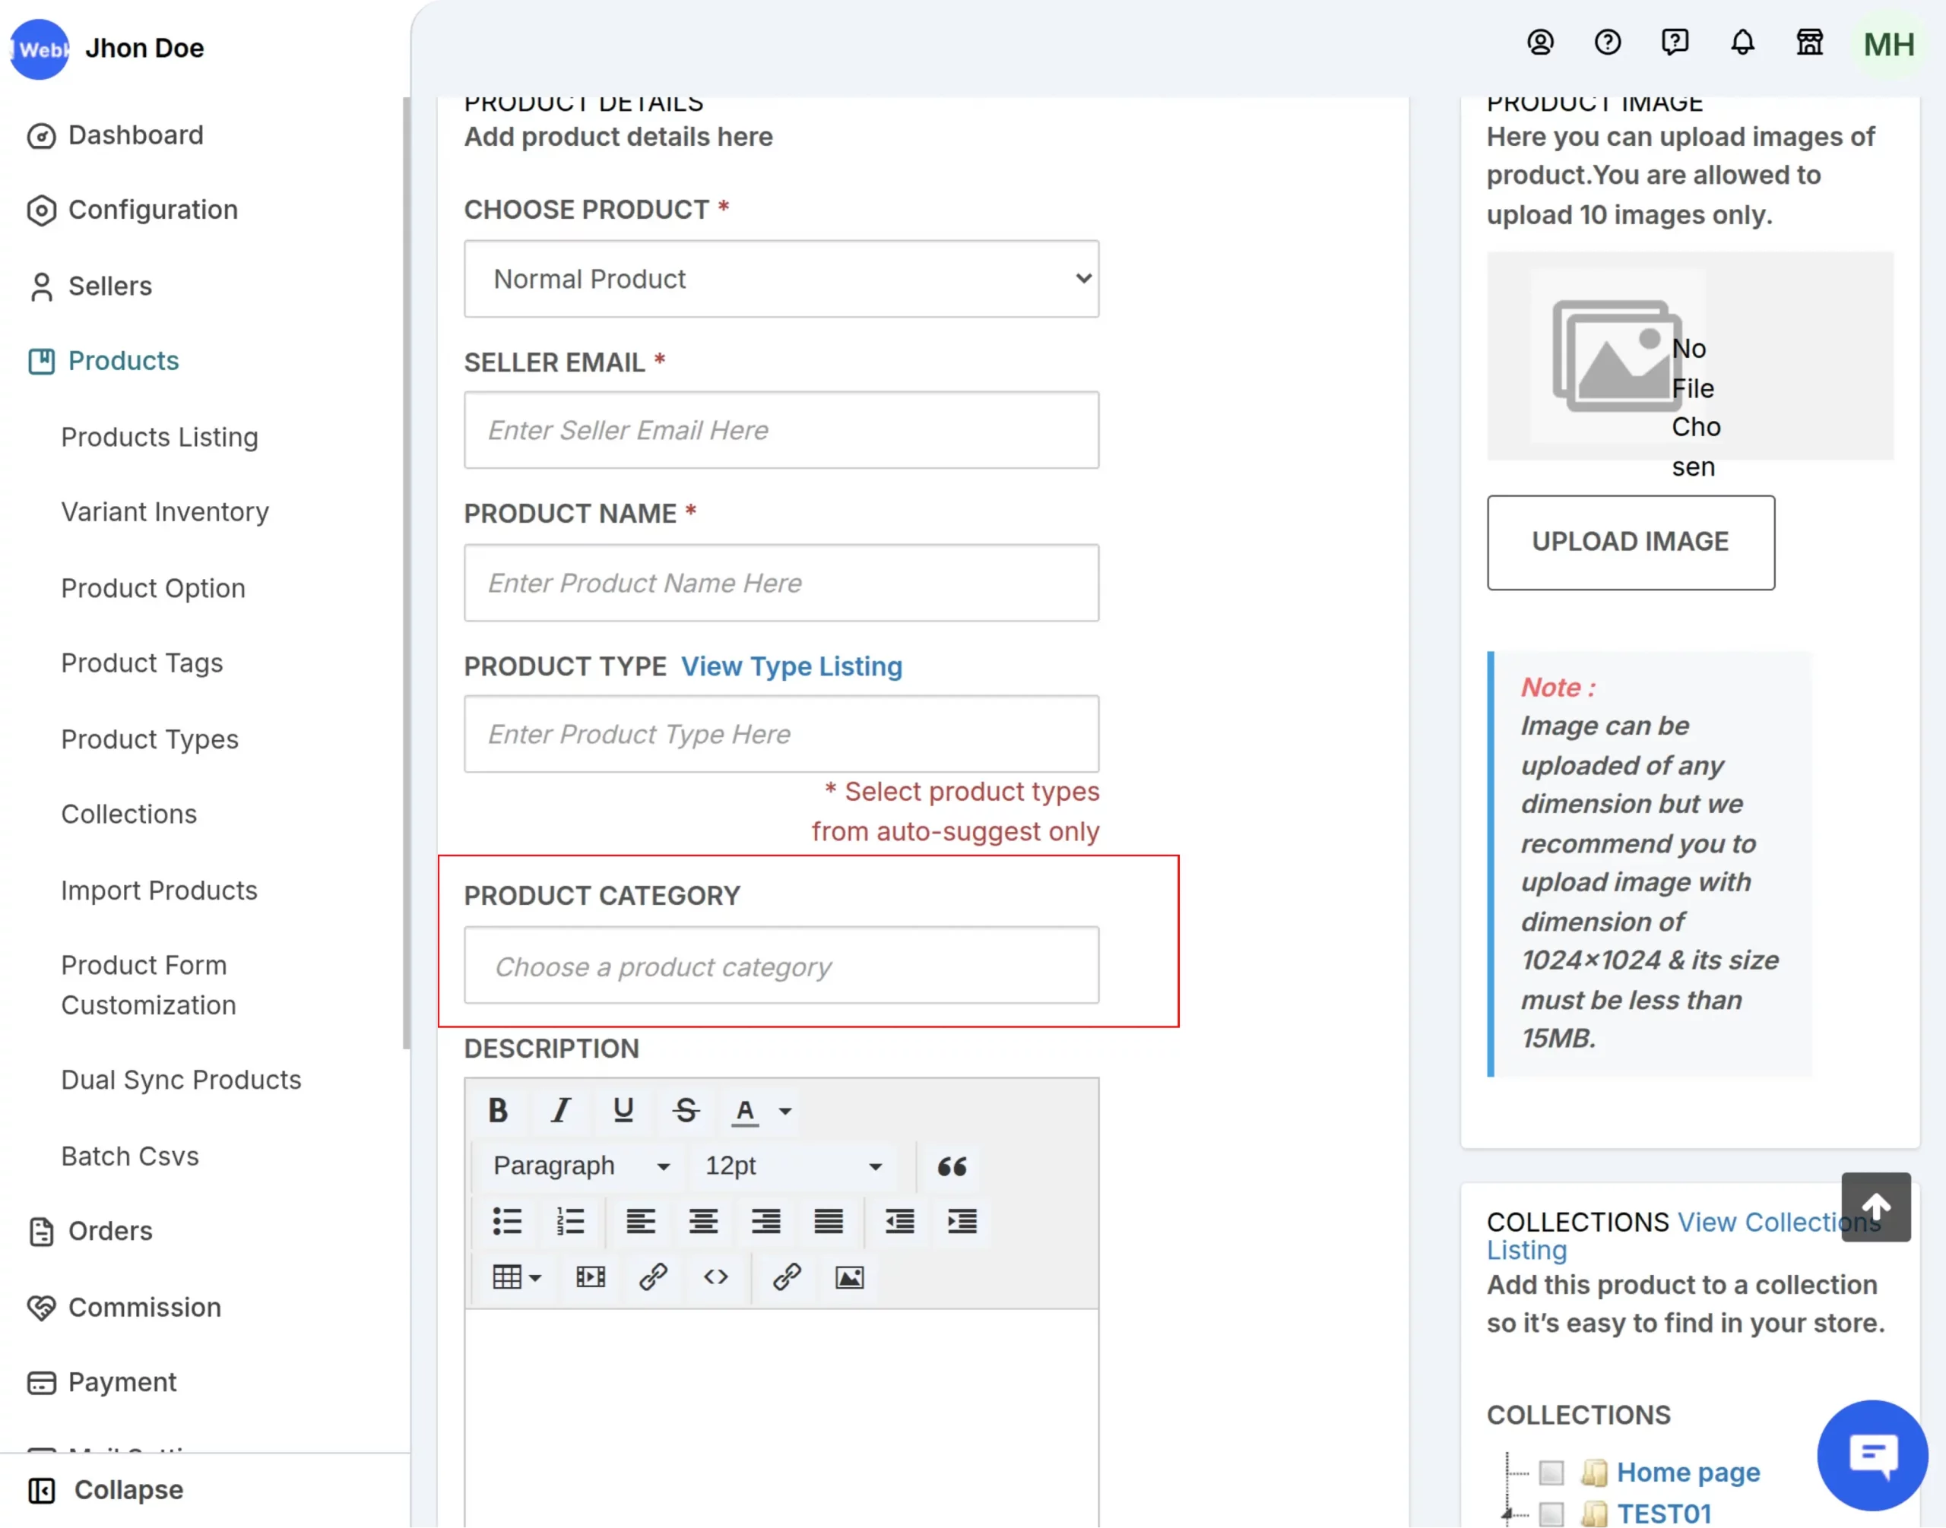Expand the Paragraph format dropdown
The height and width of the screenshot is (1528, 1946).
581,1166
